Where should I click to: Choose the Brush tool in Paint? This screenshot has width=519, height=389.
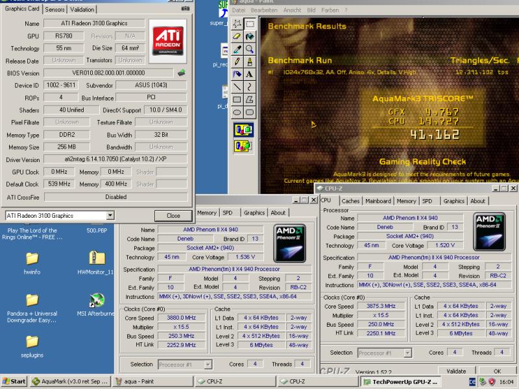[250, 62]
